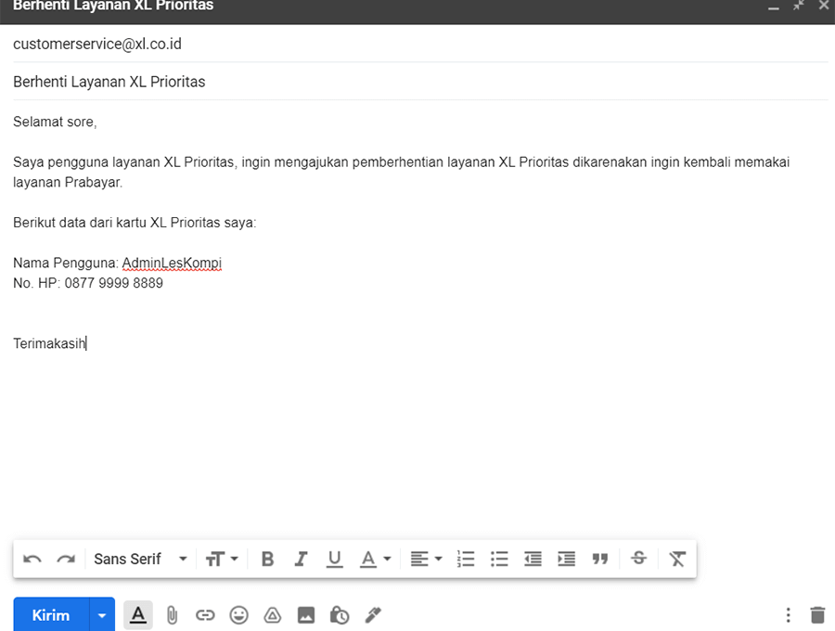Click the phone number 0877 9999 8889
The image size is (835, 631).
(114, 283)
